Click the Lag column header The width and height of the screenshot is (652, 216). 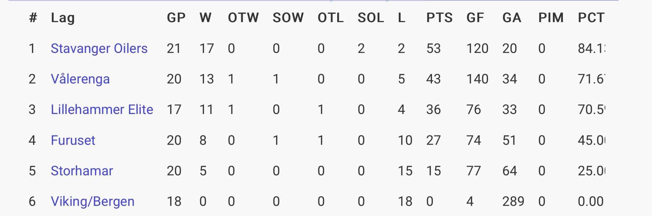point(63,18)
